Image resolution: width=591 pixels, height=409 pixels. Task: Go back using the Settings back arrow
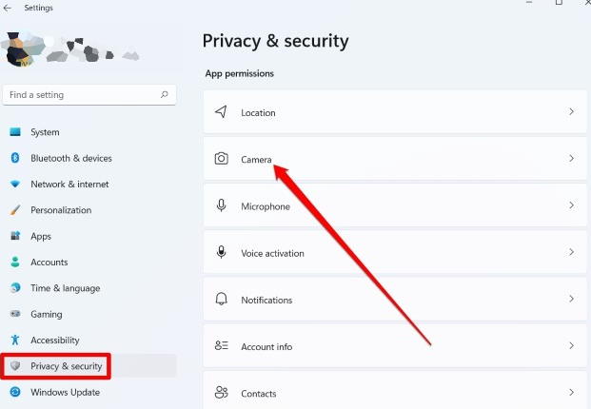[8, 8]
